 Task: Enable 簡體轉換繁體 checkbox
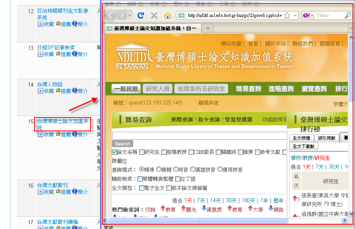pyautogui.click(x=140, y=179)
